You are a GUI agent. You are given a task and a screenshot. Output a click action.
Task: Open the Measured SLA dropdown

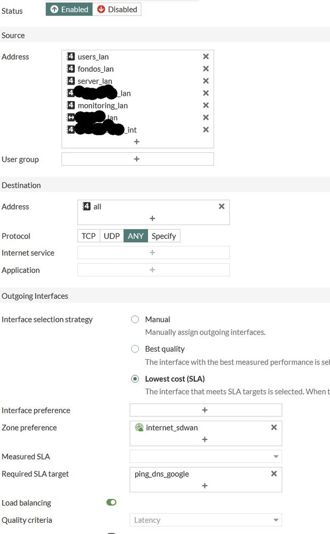pyautogui.click(x=205, y=457)
